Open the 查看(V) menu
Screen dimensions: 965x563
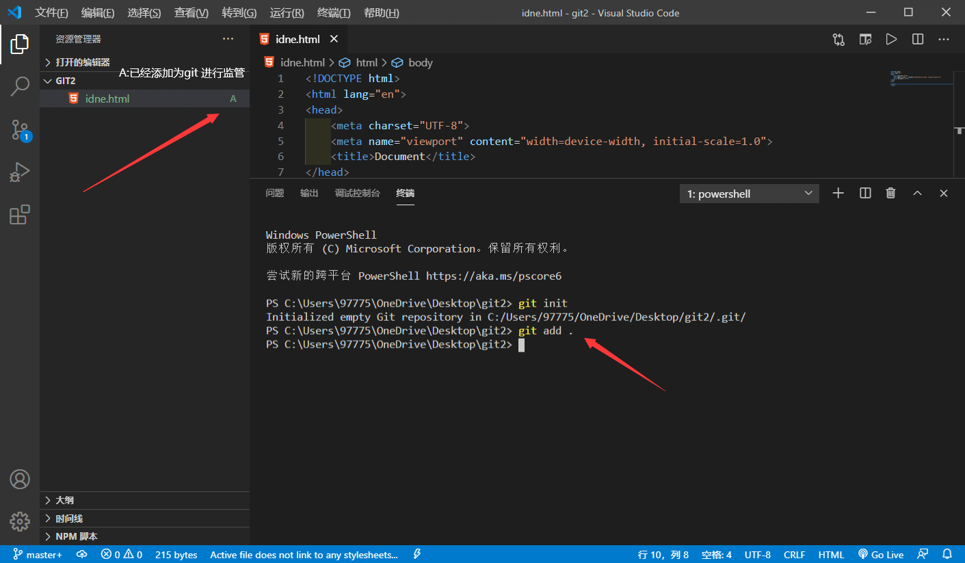pyautogui.click(x=191, y=13)
